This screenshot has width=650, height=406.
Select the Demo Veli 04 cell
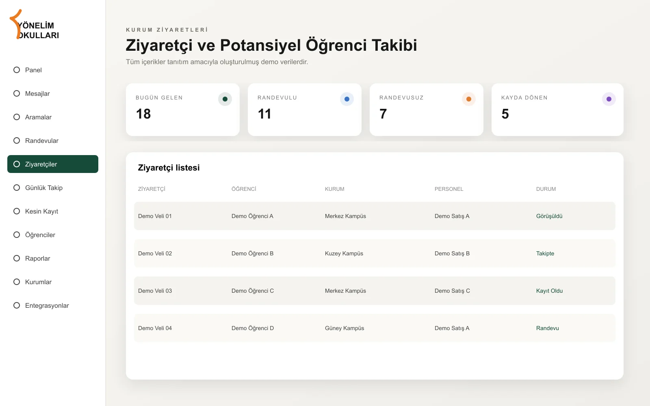pyautogui.click(x=155, y=328)
